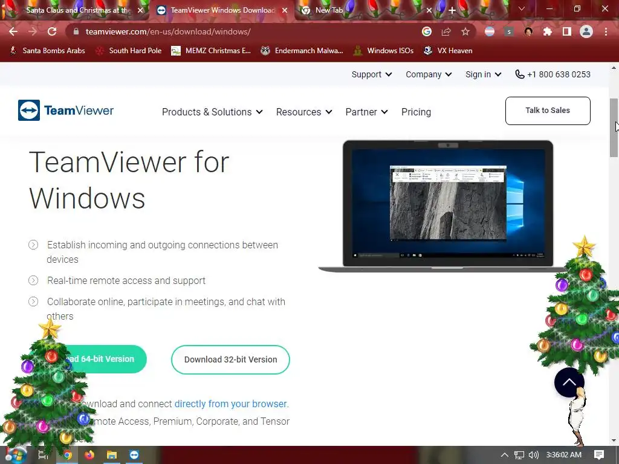Click the taskbar clock 3:36:02 AM
This screenshot has width=619, height=464.
click(564, 455)
